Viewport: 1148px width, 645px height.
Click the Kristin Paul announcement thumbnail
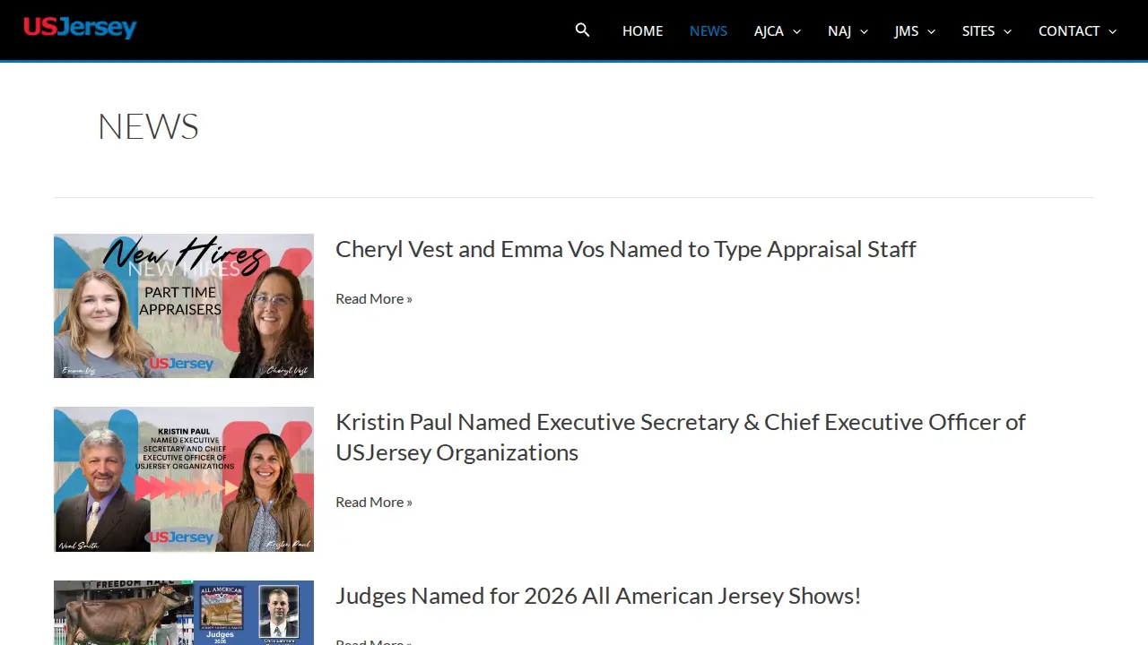(184, 479)
